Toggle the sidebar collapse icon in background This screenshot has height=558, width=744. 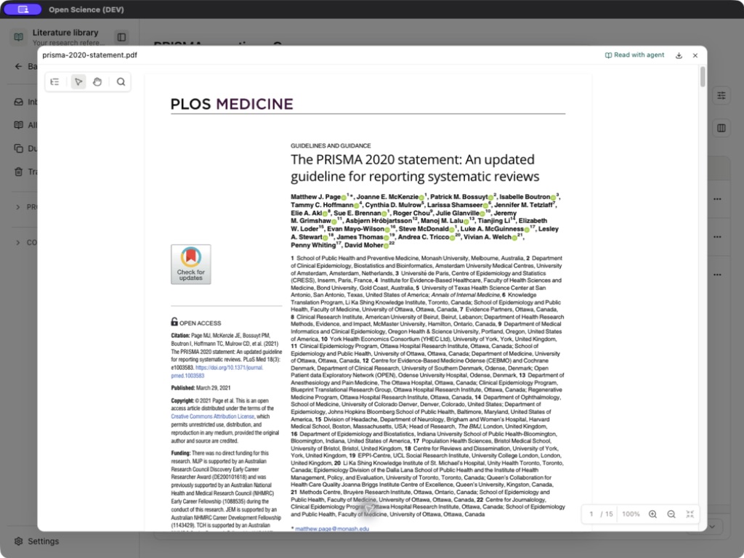pos(121,37)
